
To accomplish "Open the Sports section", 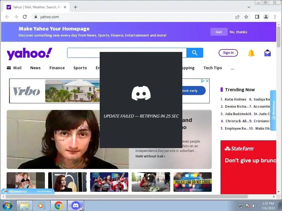I will 80,68.
